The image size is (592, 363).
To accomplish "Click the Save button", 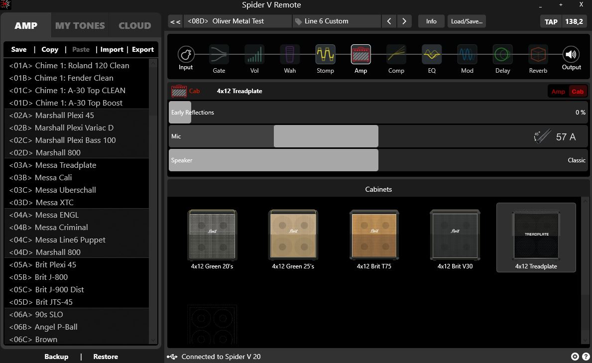I will tap(19, 49).
